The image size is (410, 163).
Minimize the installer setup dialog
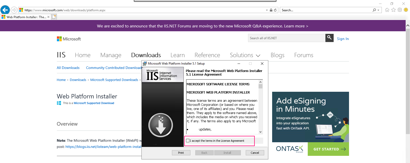click(x=239, y=64)
